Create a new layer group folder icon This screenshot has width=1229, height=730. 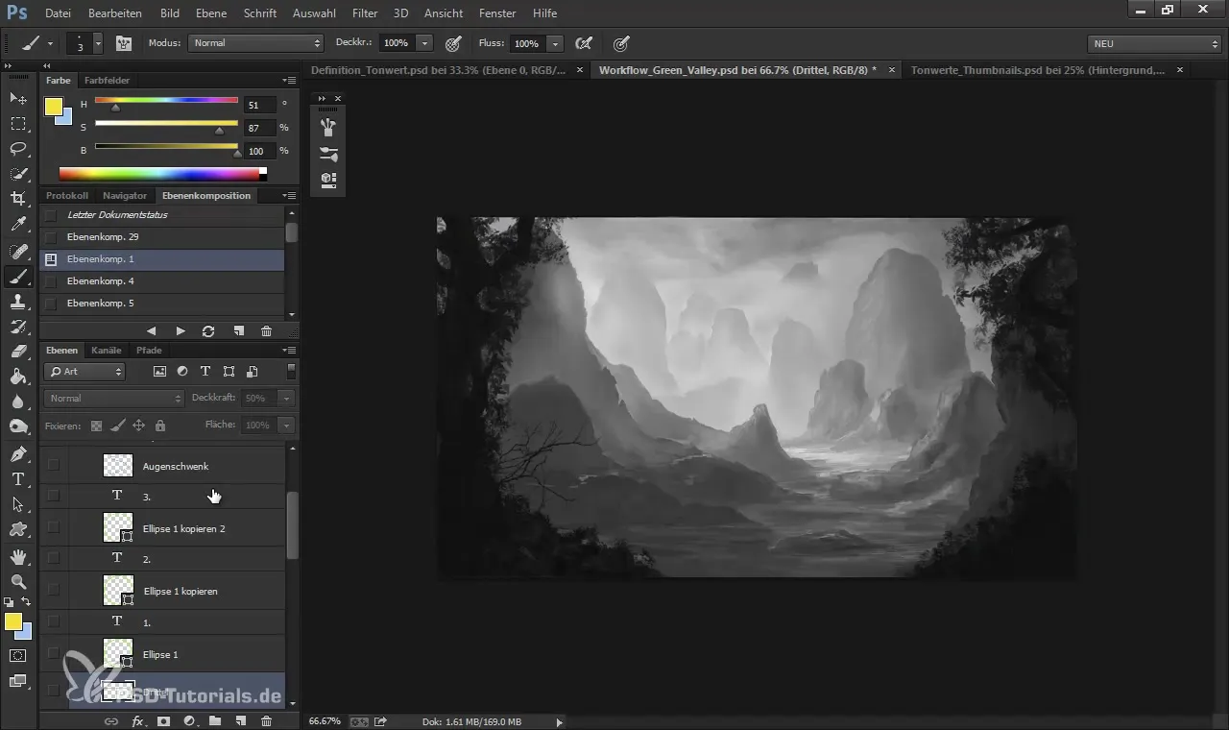click(215, 720)
